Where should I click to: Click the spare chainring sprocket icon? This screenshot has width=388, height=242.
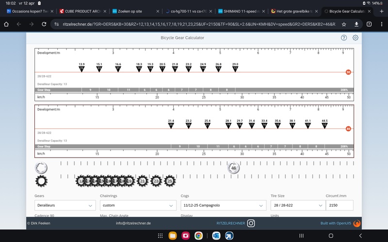coord(41,168)
